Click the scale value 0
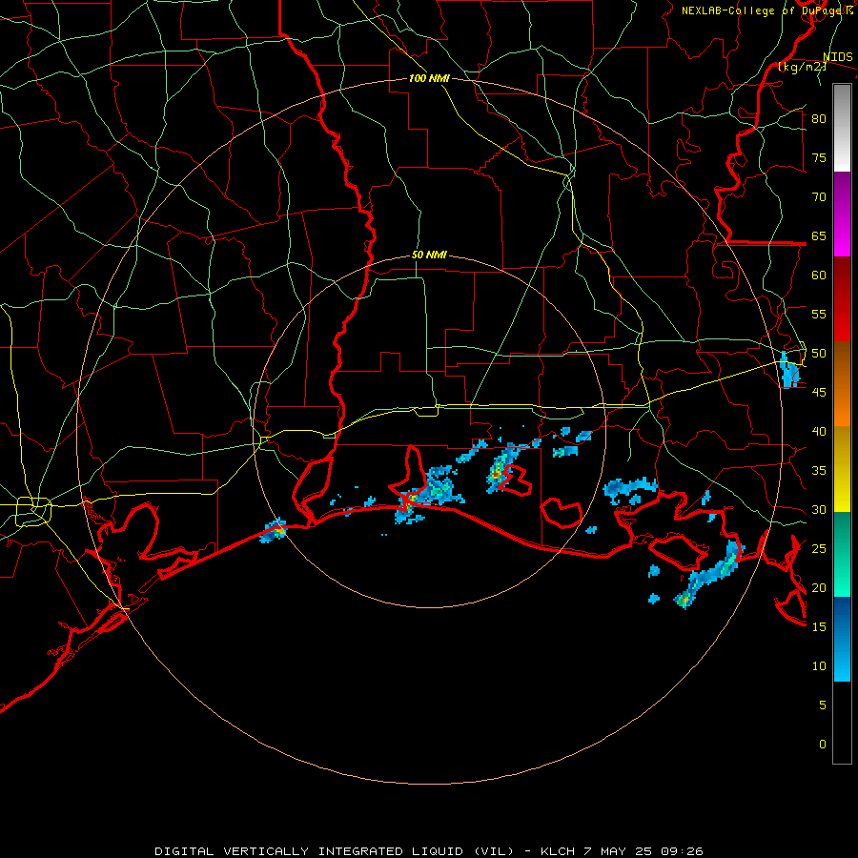This screenshot has width=858, height=858. point(822,745)
